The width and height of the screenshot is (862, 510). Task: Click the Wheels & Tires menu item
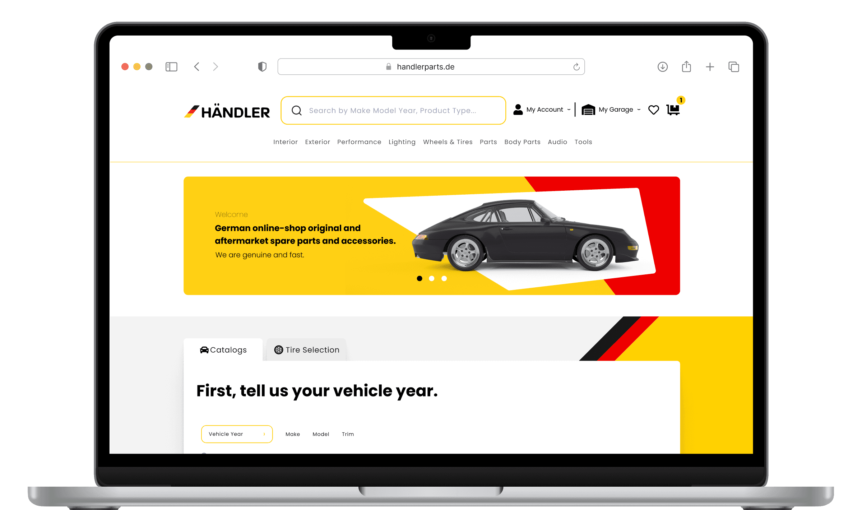pyautogui.click(x=448, y=142)
